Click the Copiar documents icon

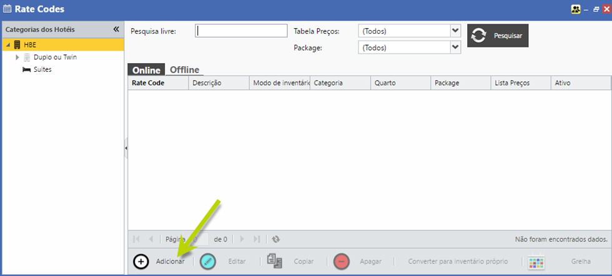pyautogui.click(x=274, y=261)
